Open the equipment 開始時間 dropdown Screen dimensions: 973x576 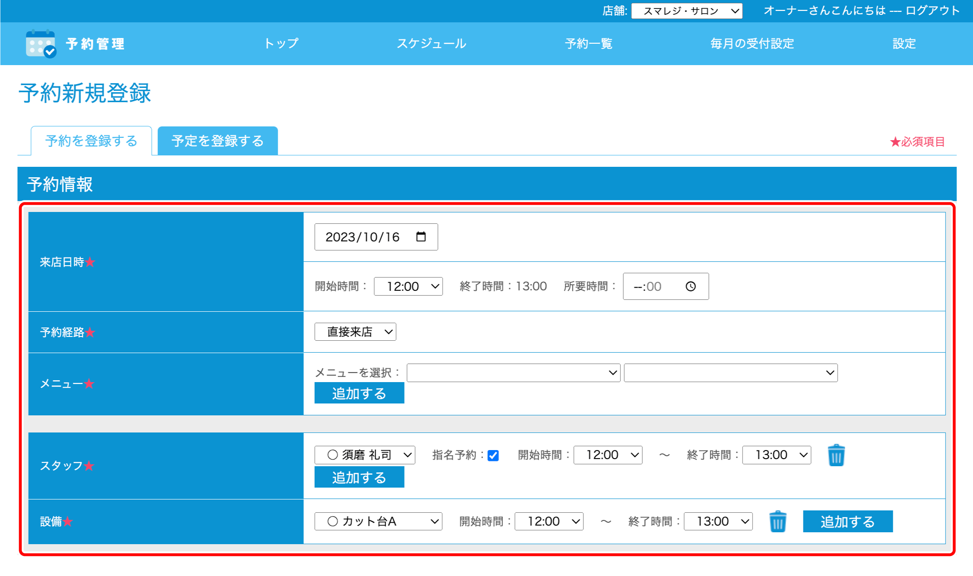[x=549, y=521]
